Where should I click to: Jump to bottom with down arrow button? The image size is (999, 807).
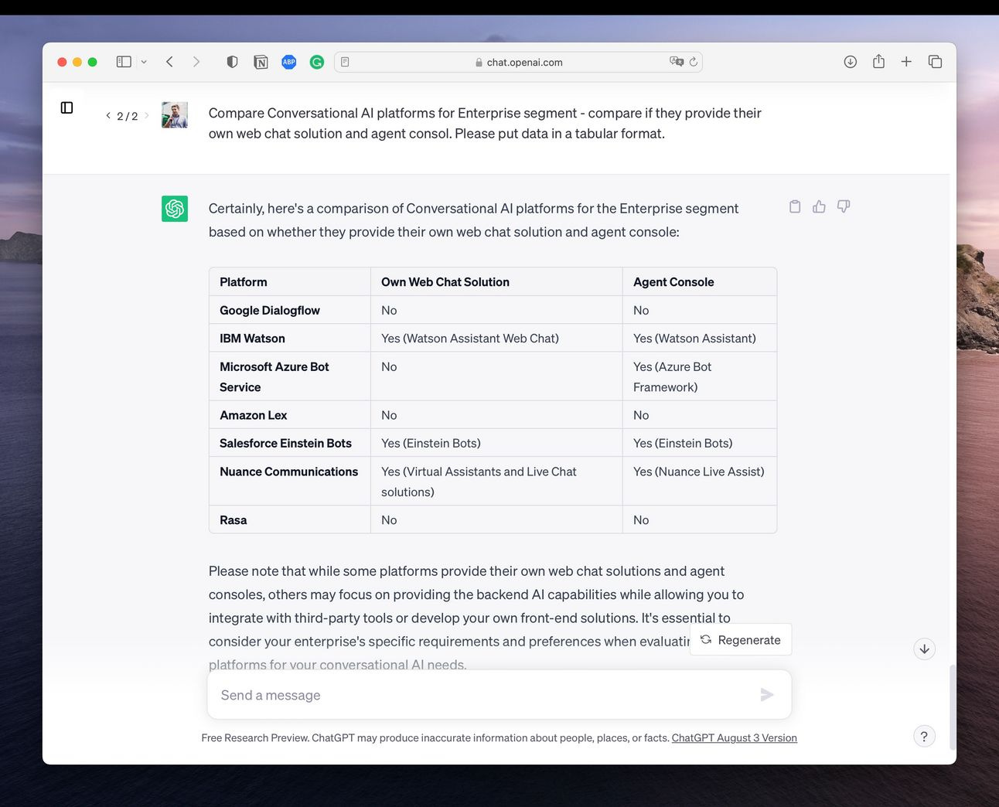click(x=924, y=649)
